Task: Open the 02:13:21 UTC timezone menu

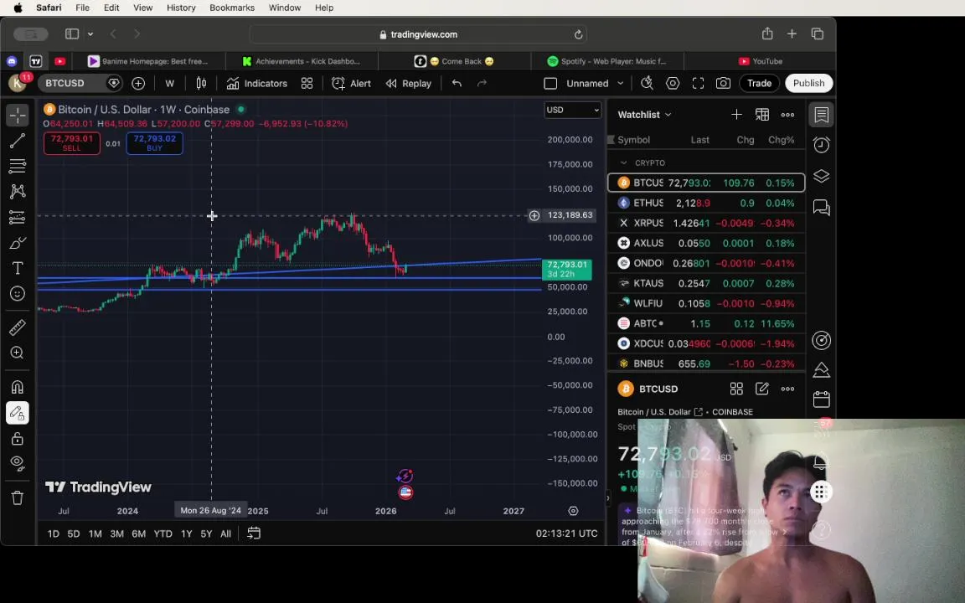Action: coord(566,533)
